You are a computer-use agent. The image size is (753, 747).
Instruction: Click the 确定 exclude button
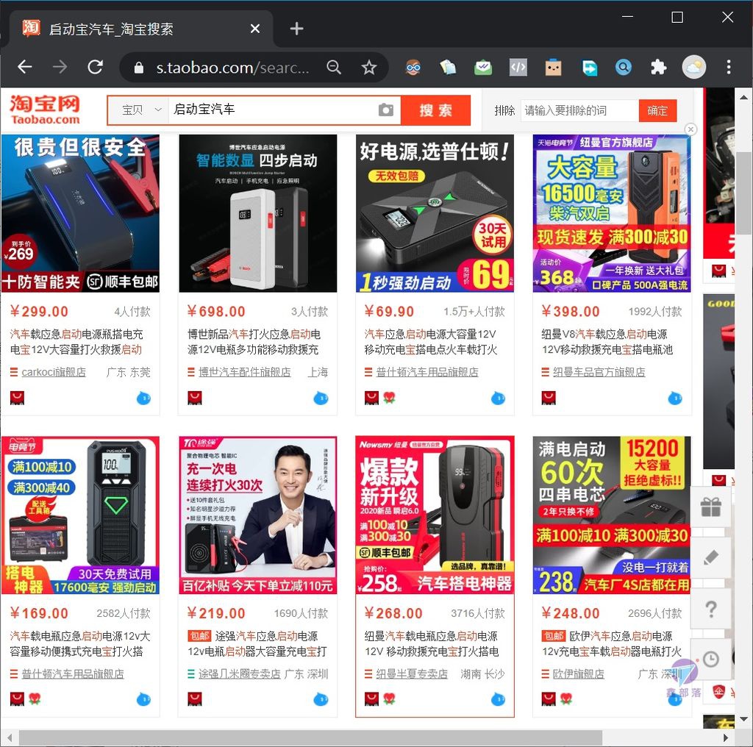coord(657,110)
